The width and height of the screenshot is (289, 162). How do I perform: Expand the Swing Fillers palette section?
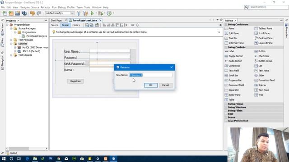(226, 111)
